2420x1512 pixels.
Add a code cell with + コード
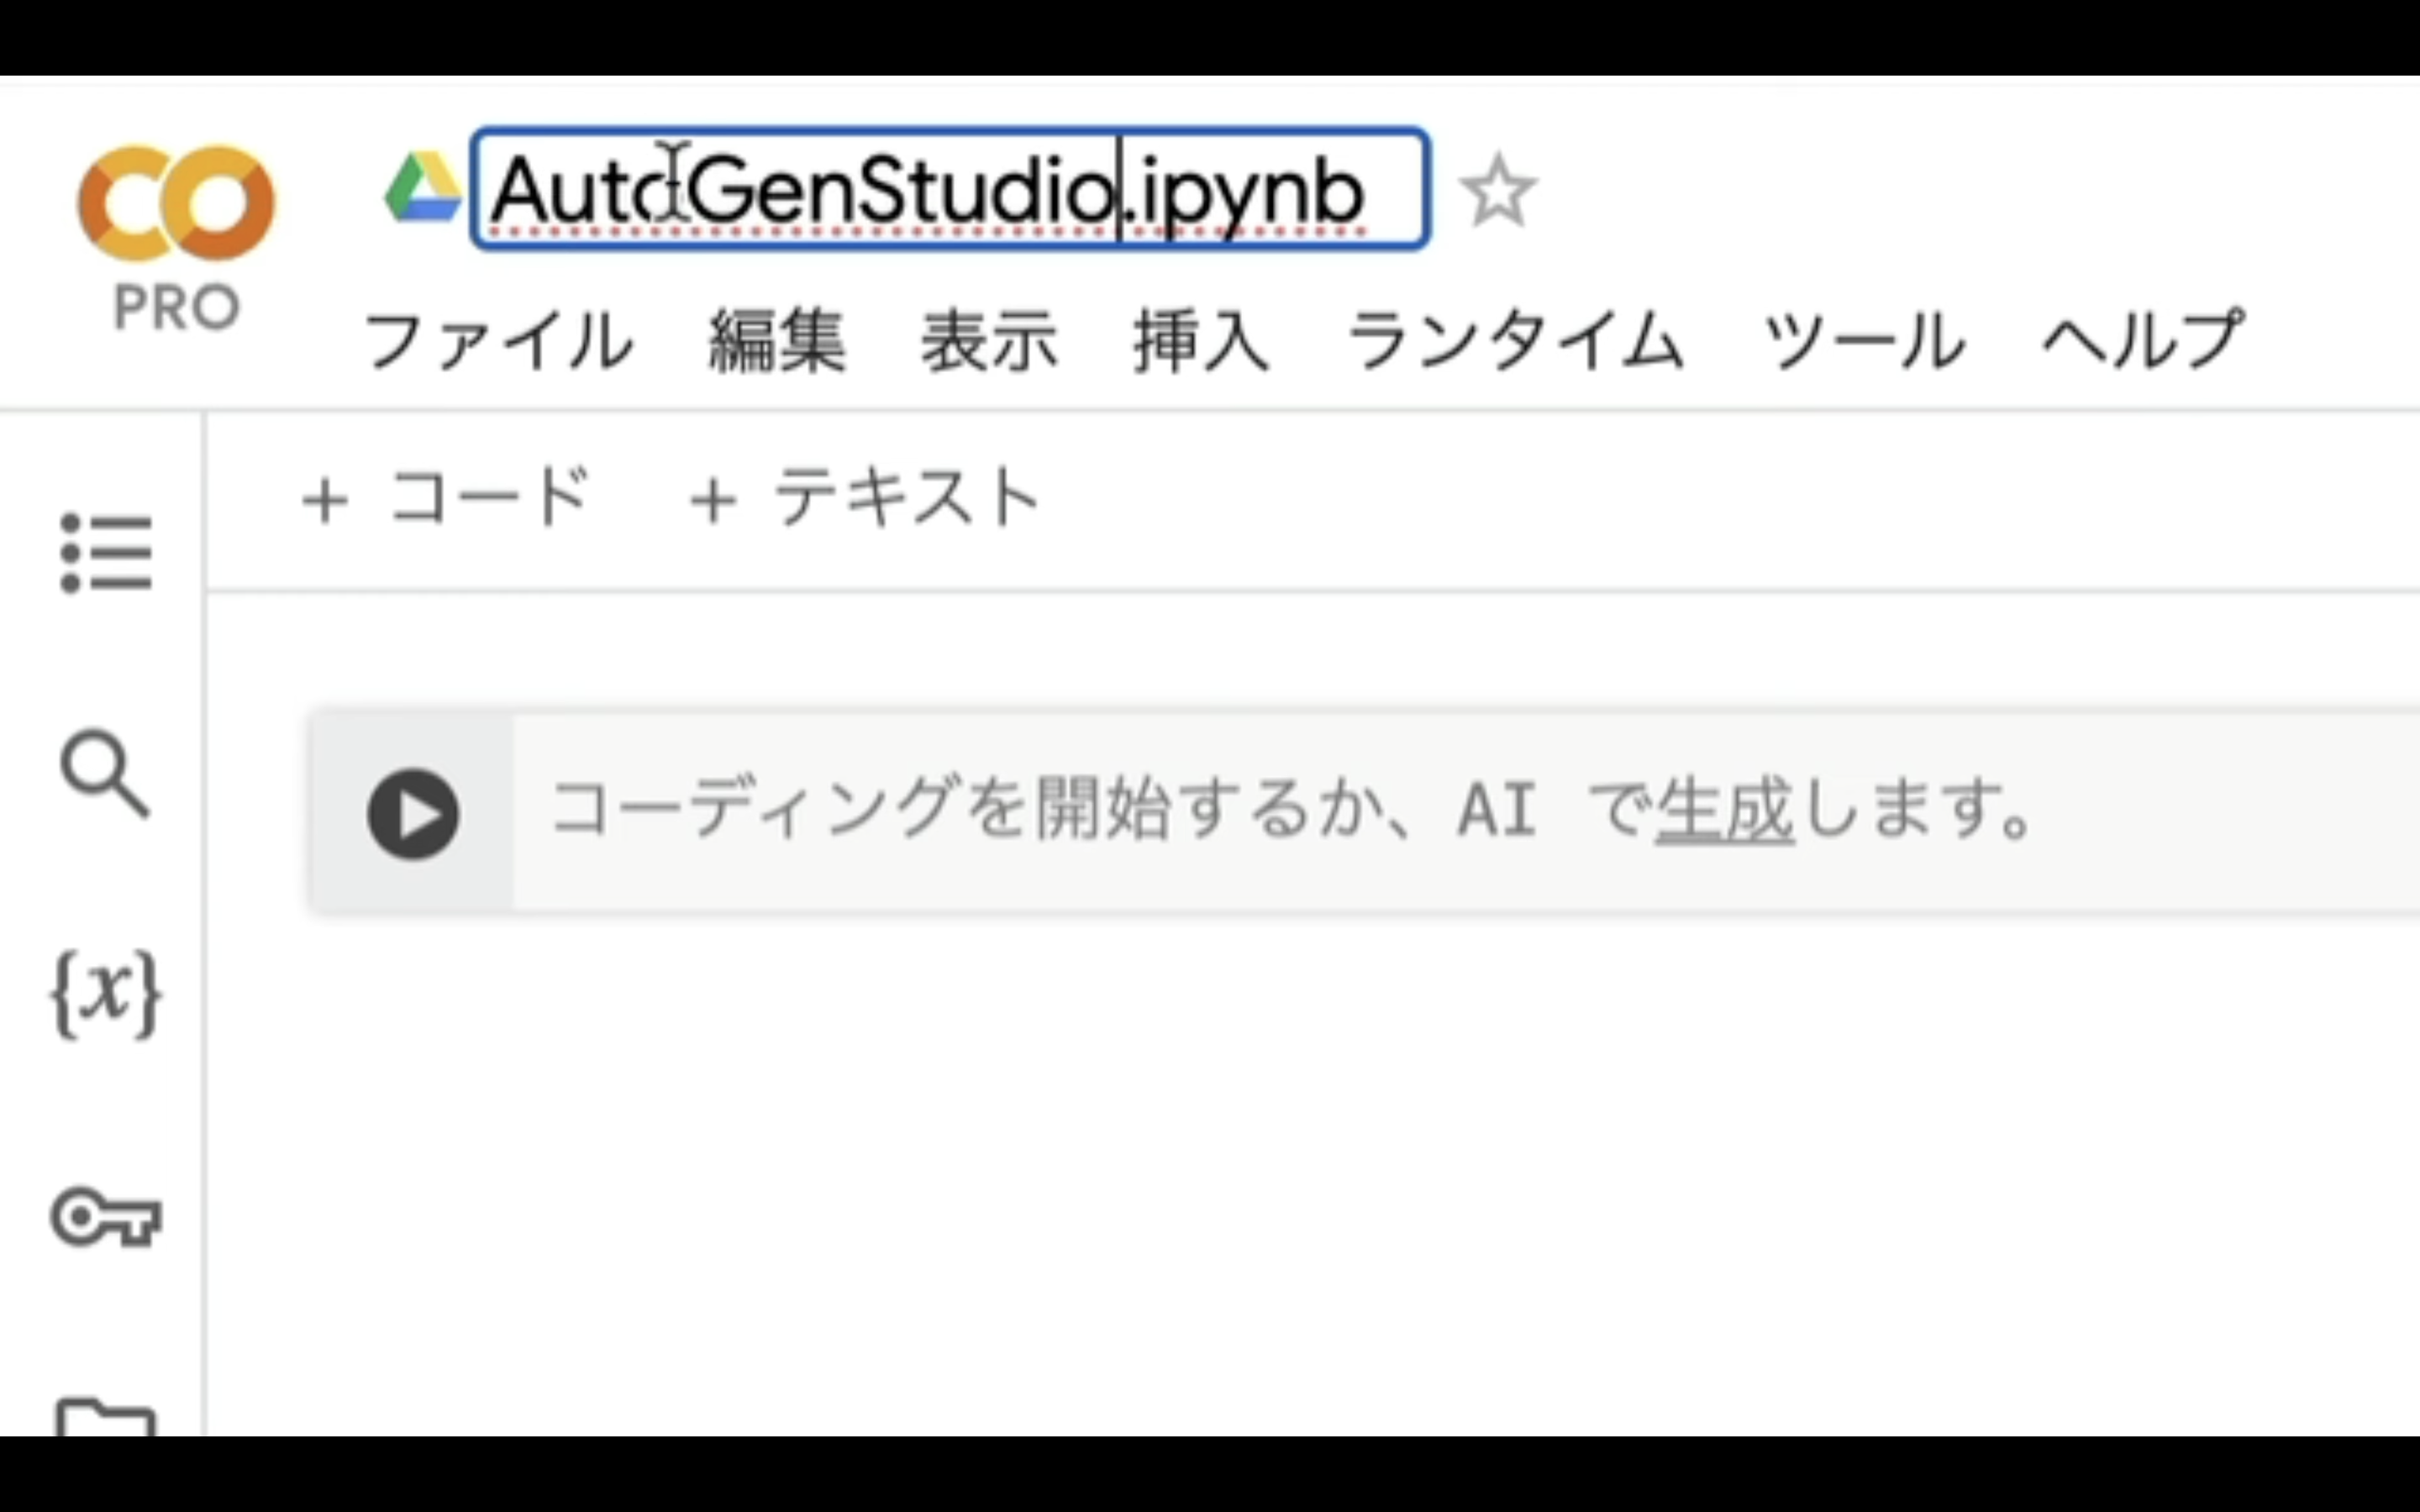[x=446, y=497]
